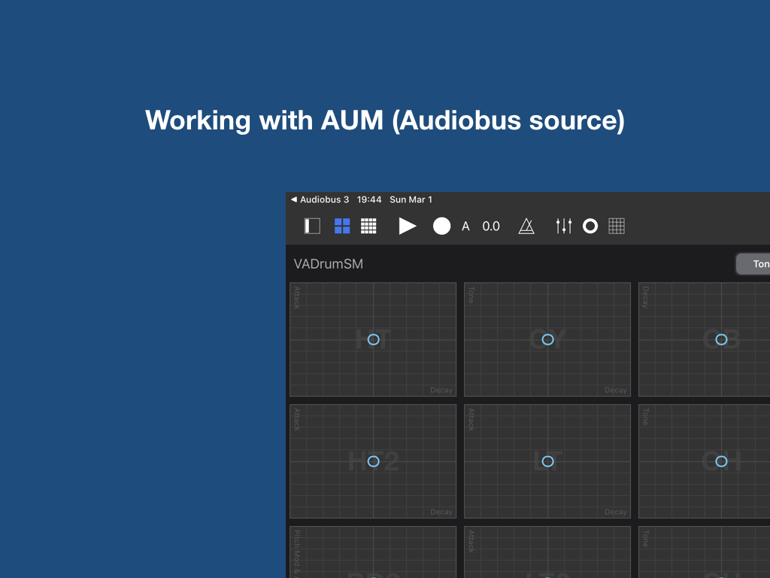
Task: Start recording with the record circle
Action: [442, 226]
